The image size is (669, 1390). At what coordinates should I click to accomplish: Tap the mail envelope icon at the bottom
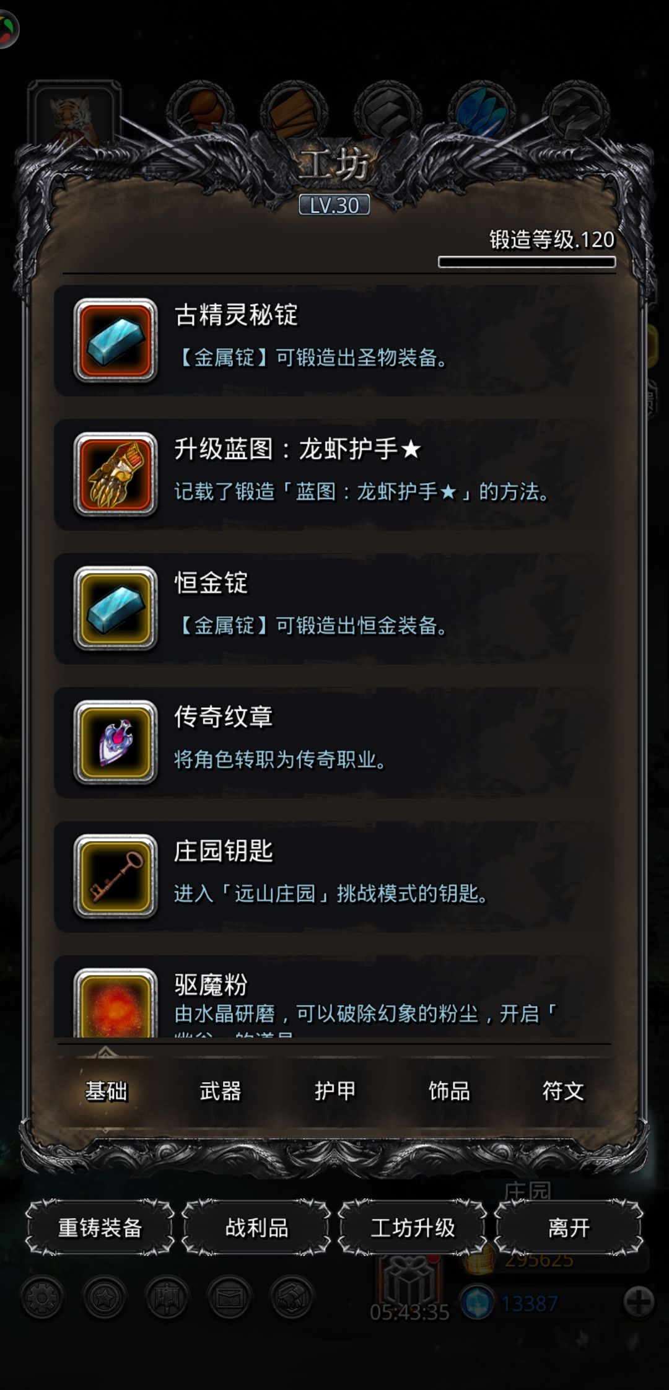coord(229,1297)
